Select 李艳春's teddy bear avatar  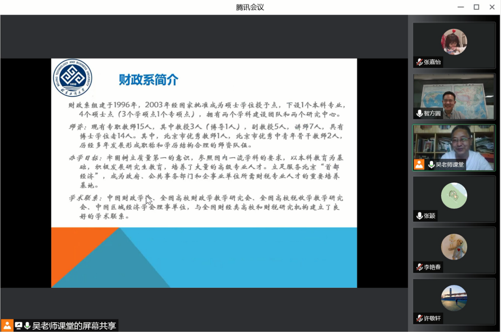click(454, 247)
